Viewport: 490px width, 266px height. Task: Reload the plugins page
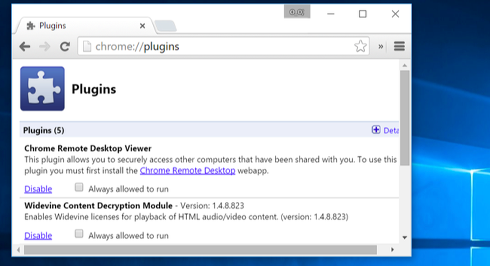[65, 47]
